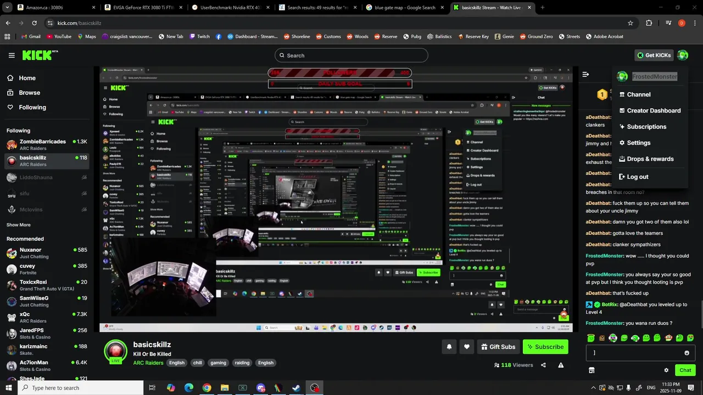
Task: Open Chrome media controls icon
Action: [668, 23]
